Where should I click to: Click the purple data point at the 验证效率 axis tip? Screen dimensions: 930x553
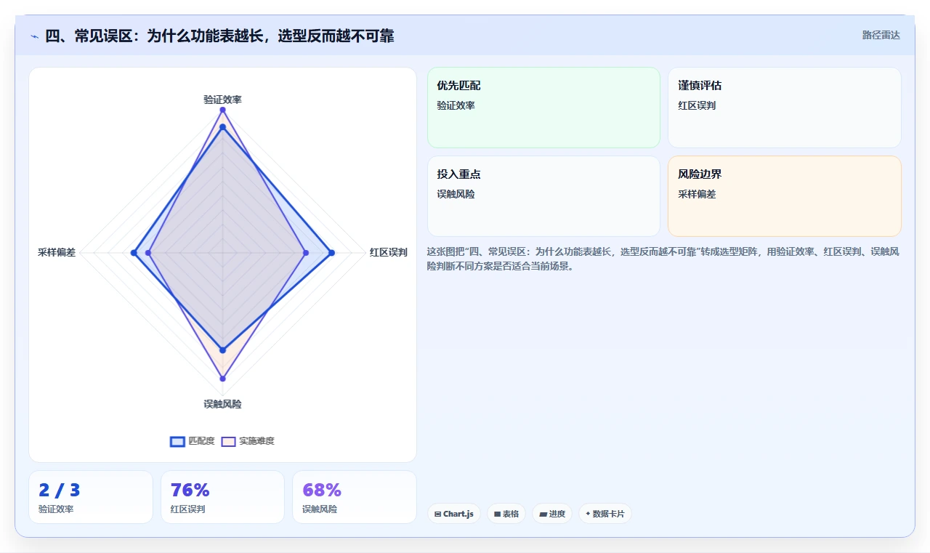tap(222, 110)
